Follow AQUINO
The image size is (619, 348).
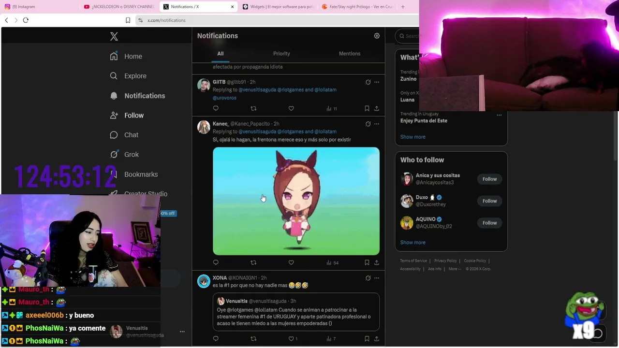pyautogui.click(x=489, y=223)
